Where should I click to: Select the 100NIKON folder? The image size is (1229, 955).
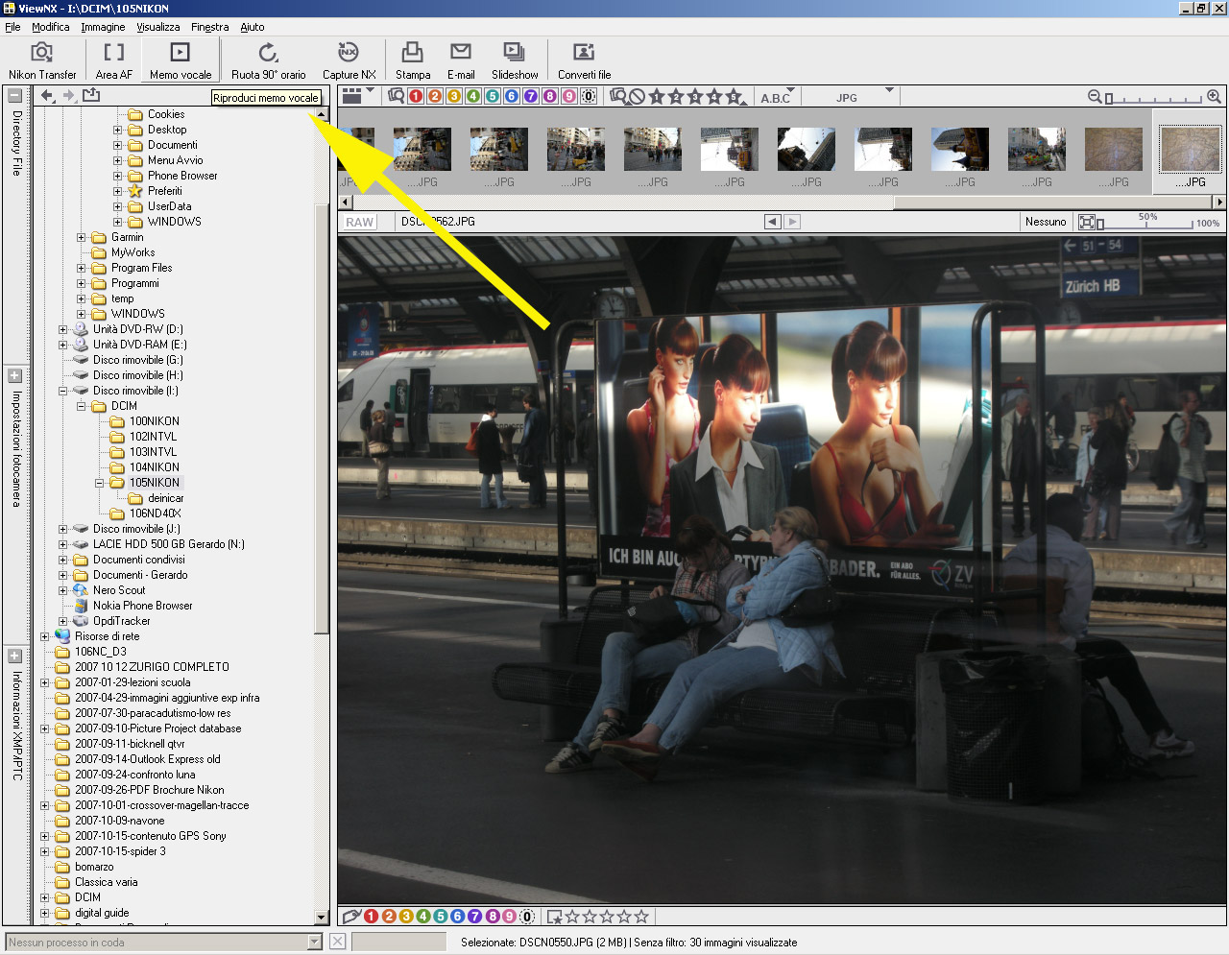pyautogui.click(x=154, y=421)
